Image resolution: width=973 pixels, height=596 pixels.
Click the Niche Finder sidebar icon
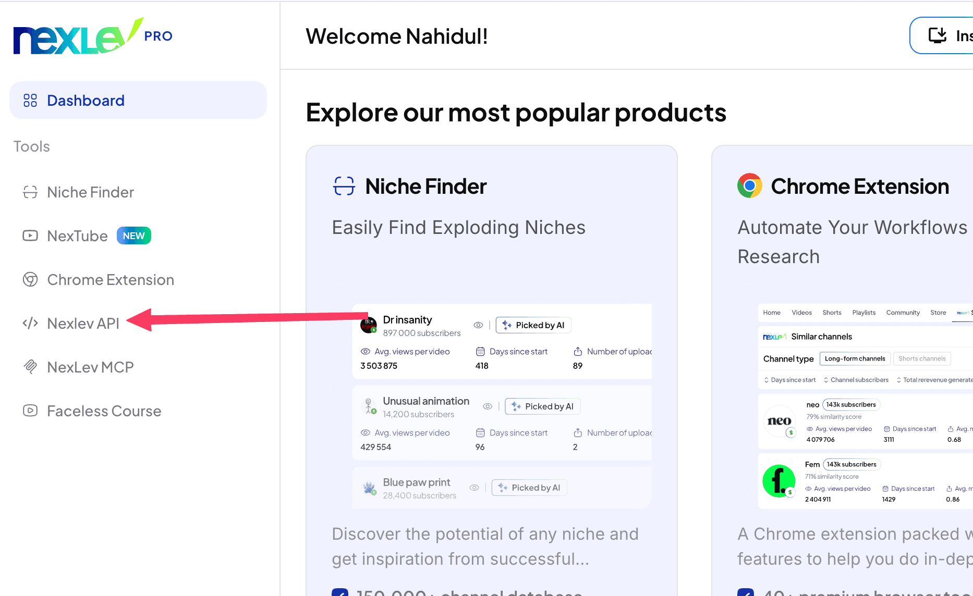[30, 192]
